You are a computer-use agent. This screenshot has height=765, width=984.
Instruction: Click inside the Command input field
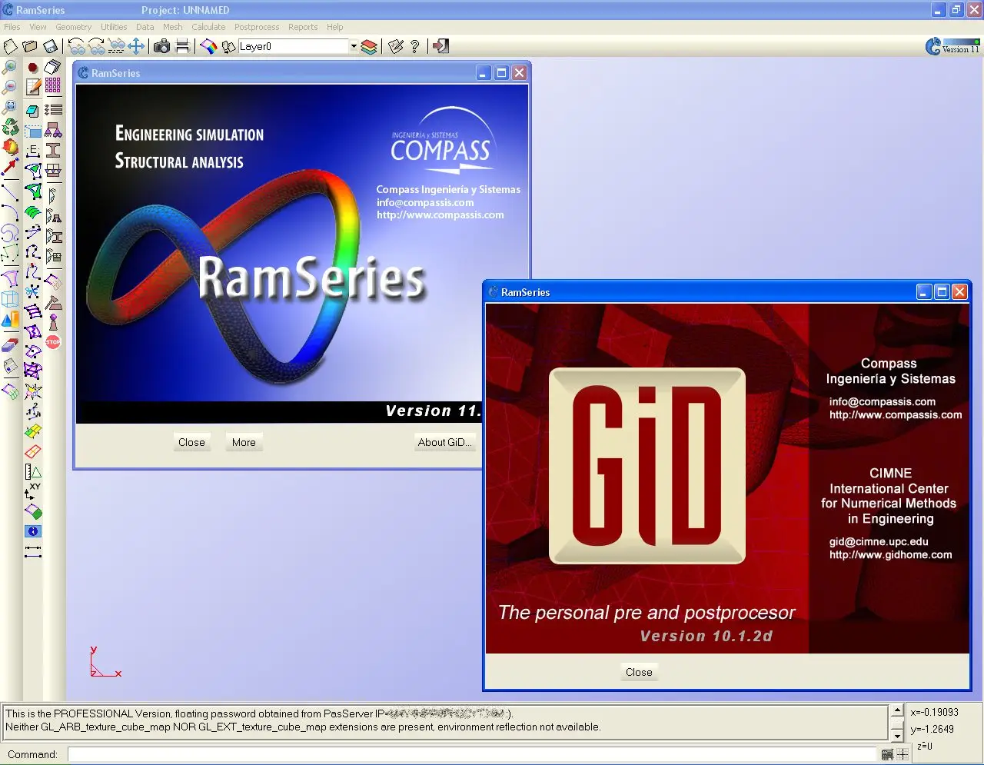472,754
